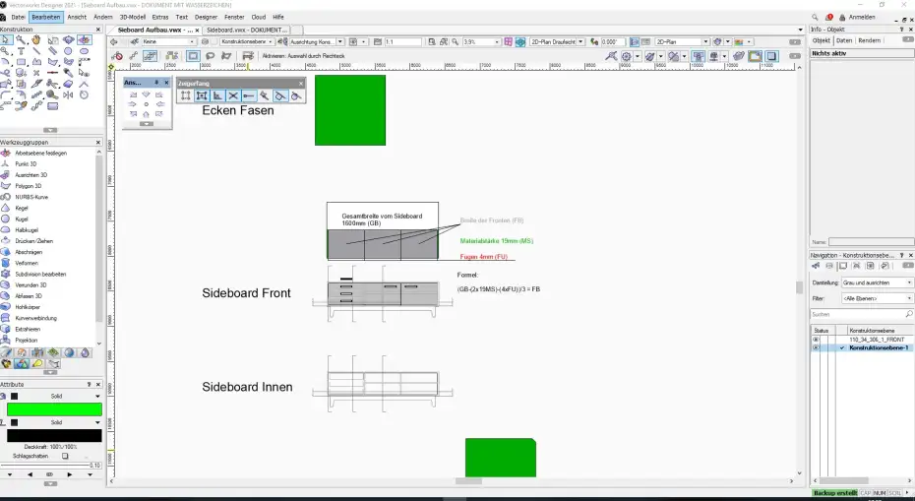Select the arrow selection tool in Konstruktion palette
The image size is (915, 501).
(5, 39)
